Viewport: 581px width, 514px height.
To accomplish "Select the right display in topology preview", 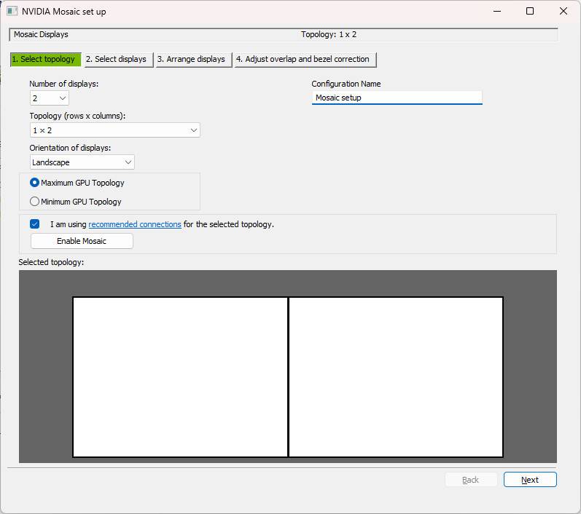I will (x=396, y=377).
